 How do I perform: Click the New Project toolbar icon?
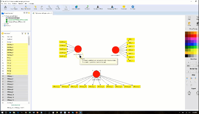tap(14, 7)
